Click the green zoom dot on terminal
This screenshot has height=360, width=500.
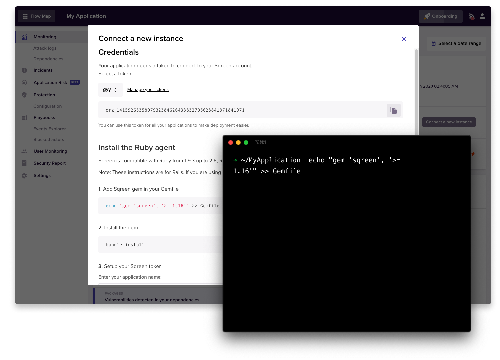coord(246,143)
